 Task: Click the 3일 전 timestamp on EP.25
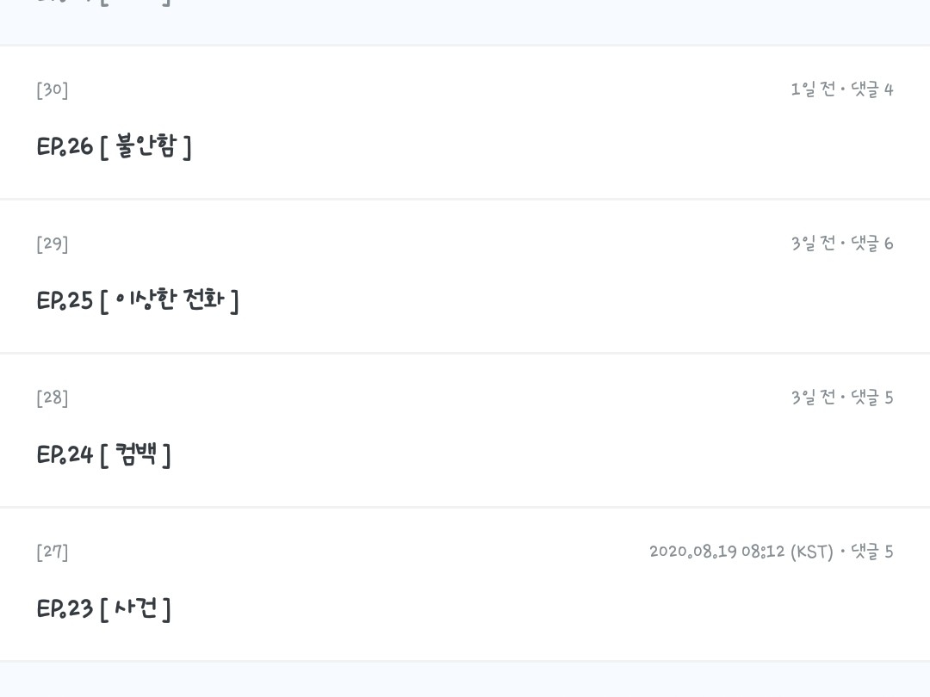click(813, 244)
